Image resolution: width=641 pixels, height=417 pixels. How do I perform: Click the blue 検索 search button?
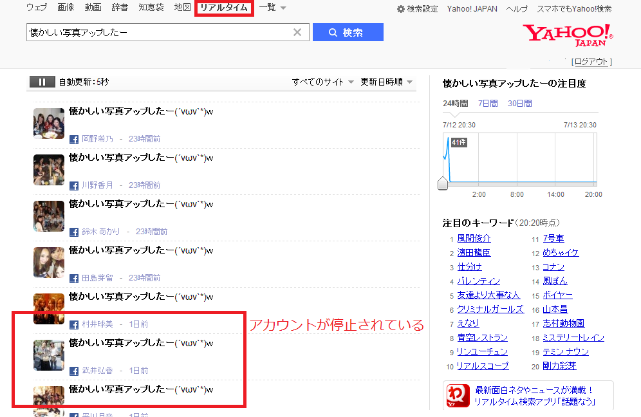[348, 33]
